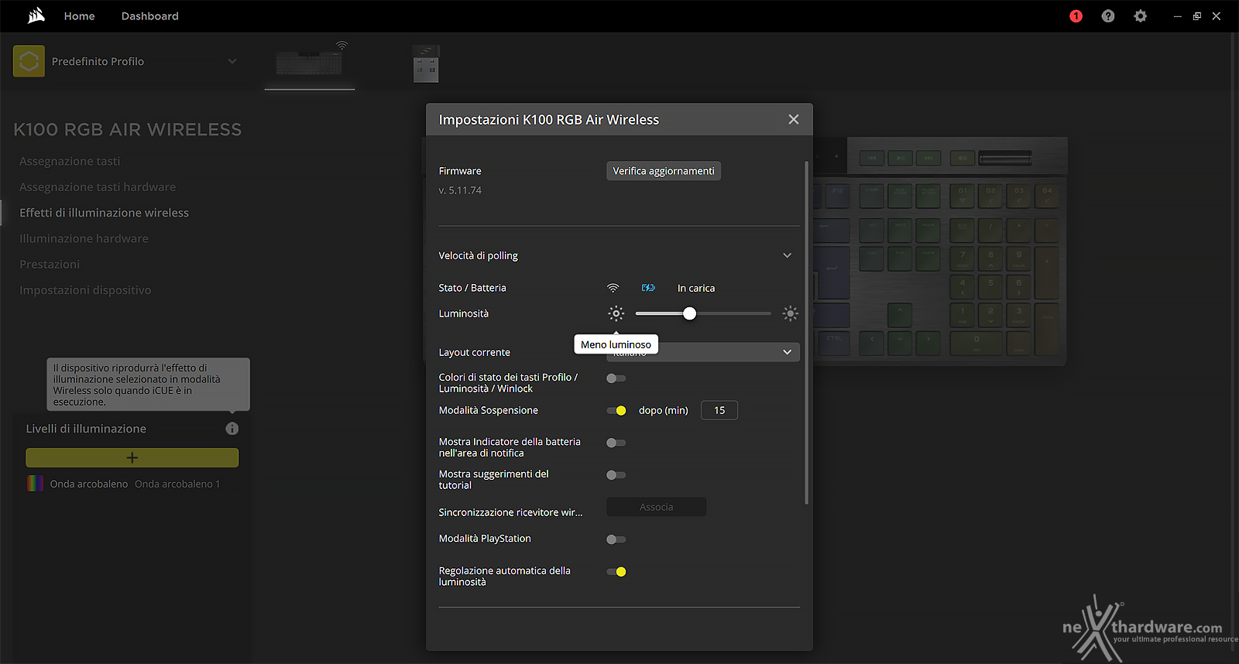Click the Predefinito Profilo profile icon
The width and height of the screenshot is (1239, 664).
coord(29,61)
